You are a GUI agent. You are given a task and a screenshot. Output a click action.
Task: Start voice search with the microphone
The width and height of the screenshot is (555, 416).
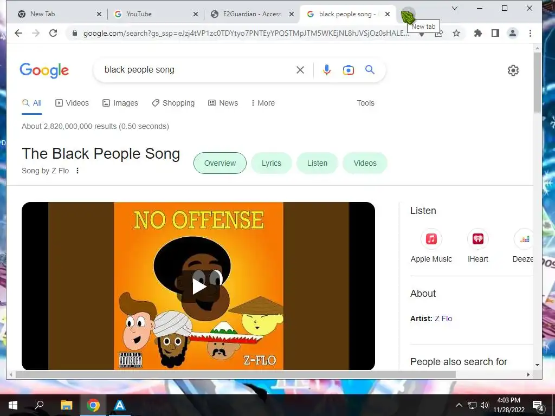click(327, 70)
